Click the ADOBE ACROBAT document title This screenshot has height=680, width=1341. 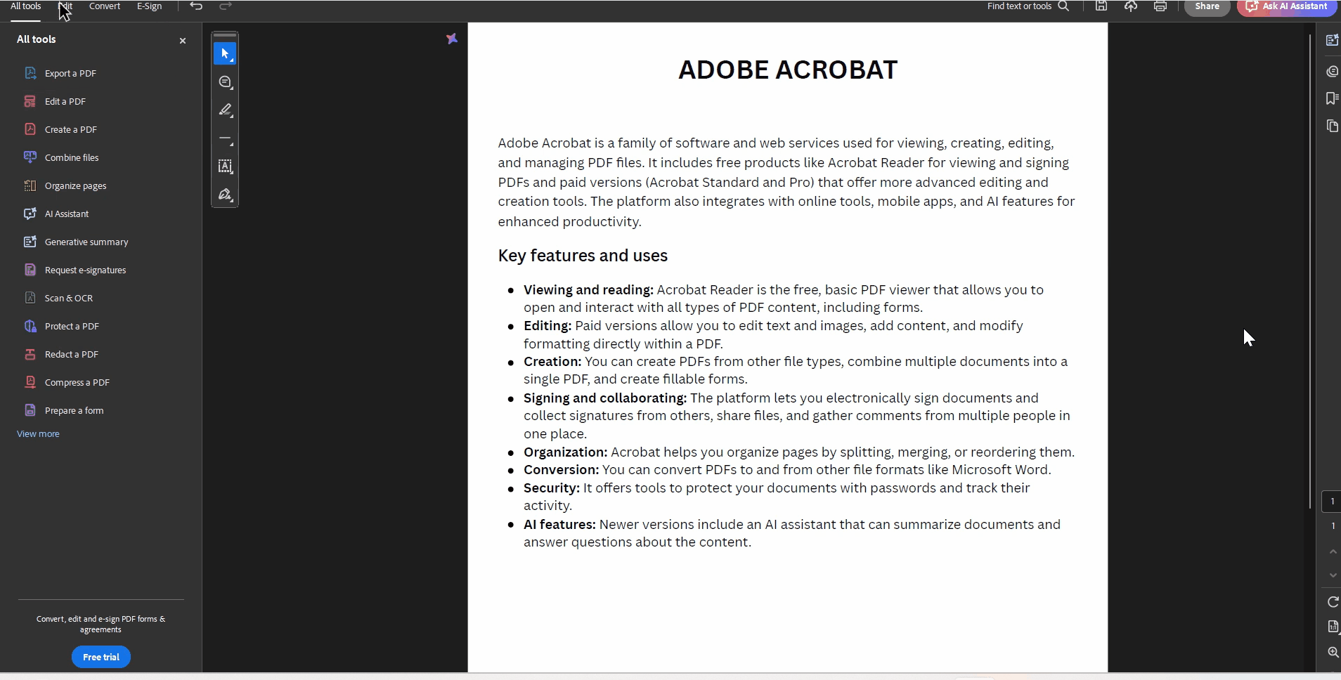788,70
